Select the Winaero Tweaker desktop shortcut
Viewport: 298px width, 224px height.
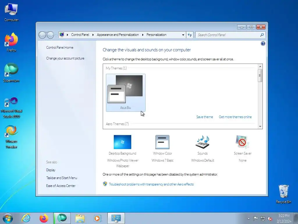11,137
